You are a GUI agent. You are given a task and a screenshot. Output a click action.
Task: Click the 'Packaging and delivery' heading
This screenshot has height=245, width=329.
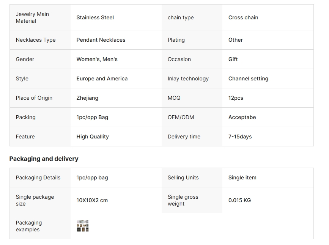(x=44, y=159)
